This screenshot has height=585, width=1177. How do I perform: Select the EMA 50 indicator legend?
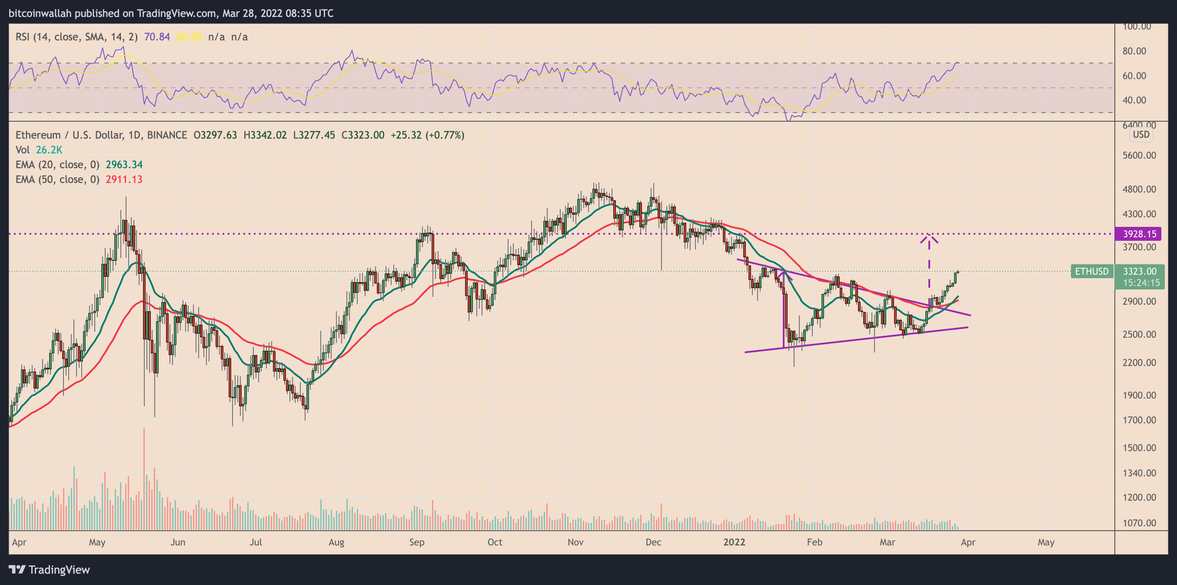coord(57,179)
